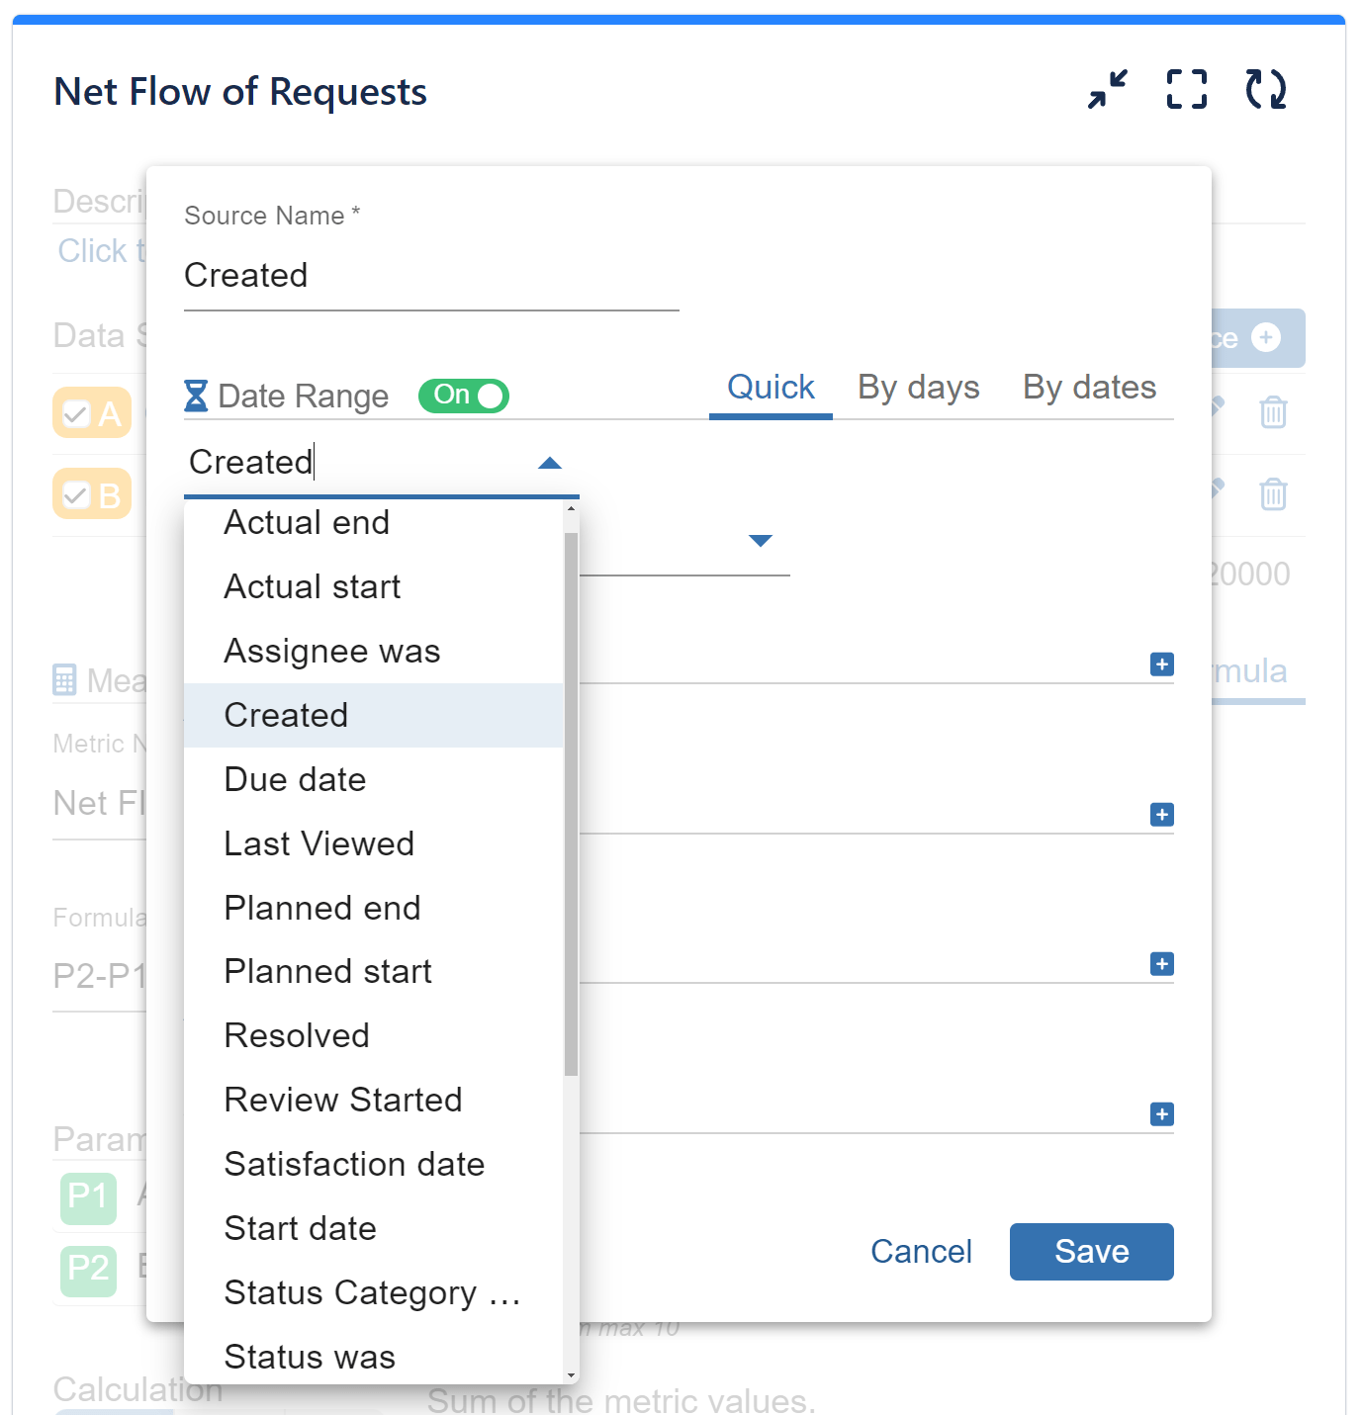Click the Cancel button
Image resolution: width=1363 pixels, height=1415 pixels.
coord(921,1251)
